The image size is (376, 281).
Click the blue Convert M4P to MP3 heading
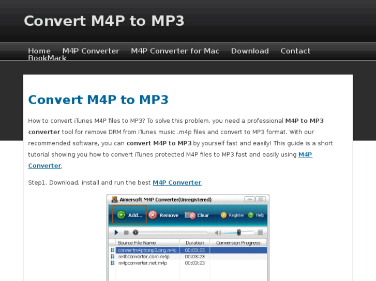point(98,100)
